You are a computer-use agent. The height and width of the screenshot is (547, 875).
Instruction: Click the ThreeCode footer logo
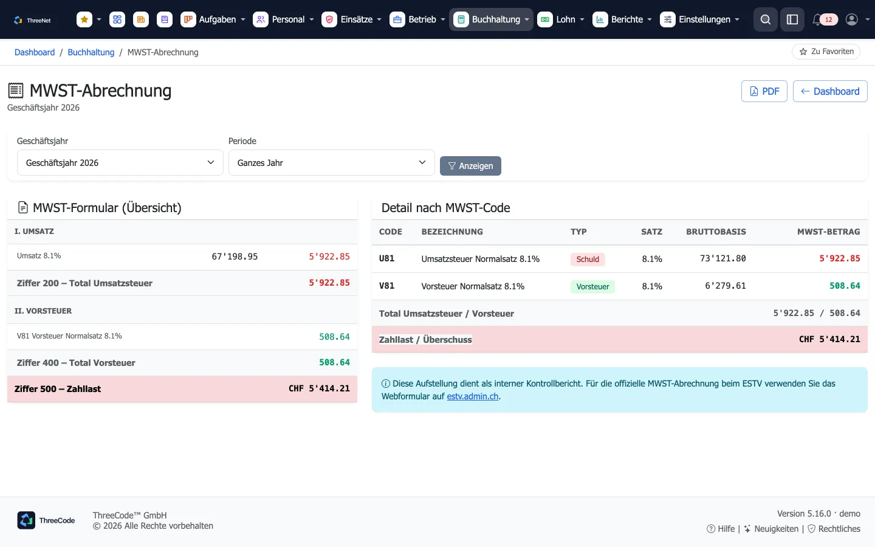46,520
